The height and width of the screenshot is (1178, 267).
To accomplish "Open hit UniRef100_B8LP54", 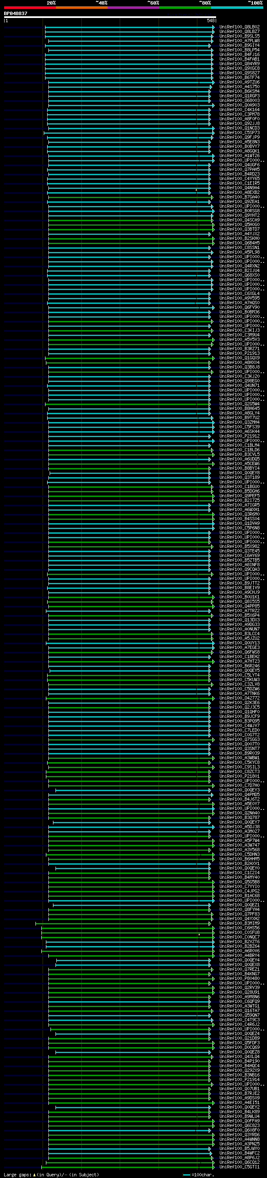I will [x=239, y=50].
